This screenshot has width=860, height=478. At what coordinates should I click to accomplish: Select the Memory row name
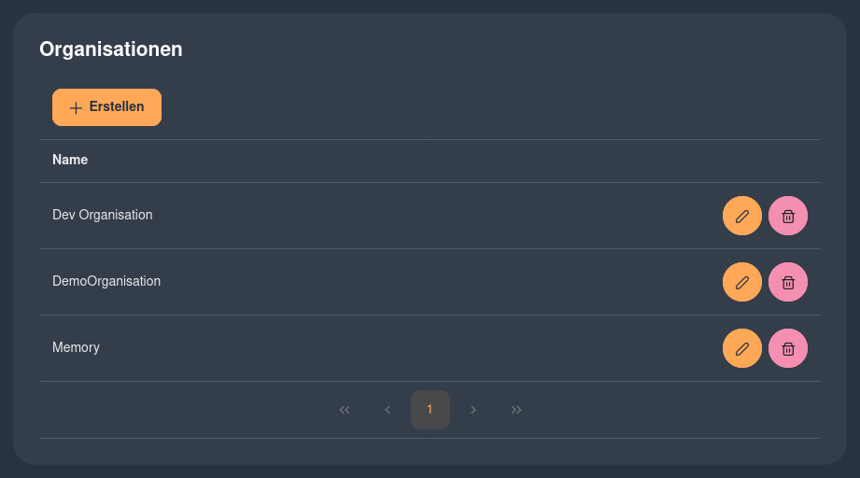click(76, 347)
